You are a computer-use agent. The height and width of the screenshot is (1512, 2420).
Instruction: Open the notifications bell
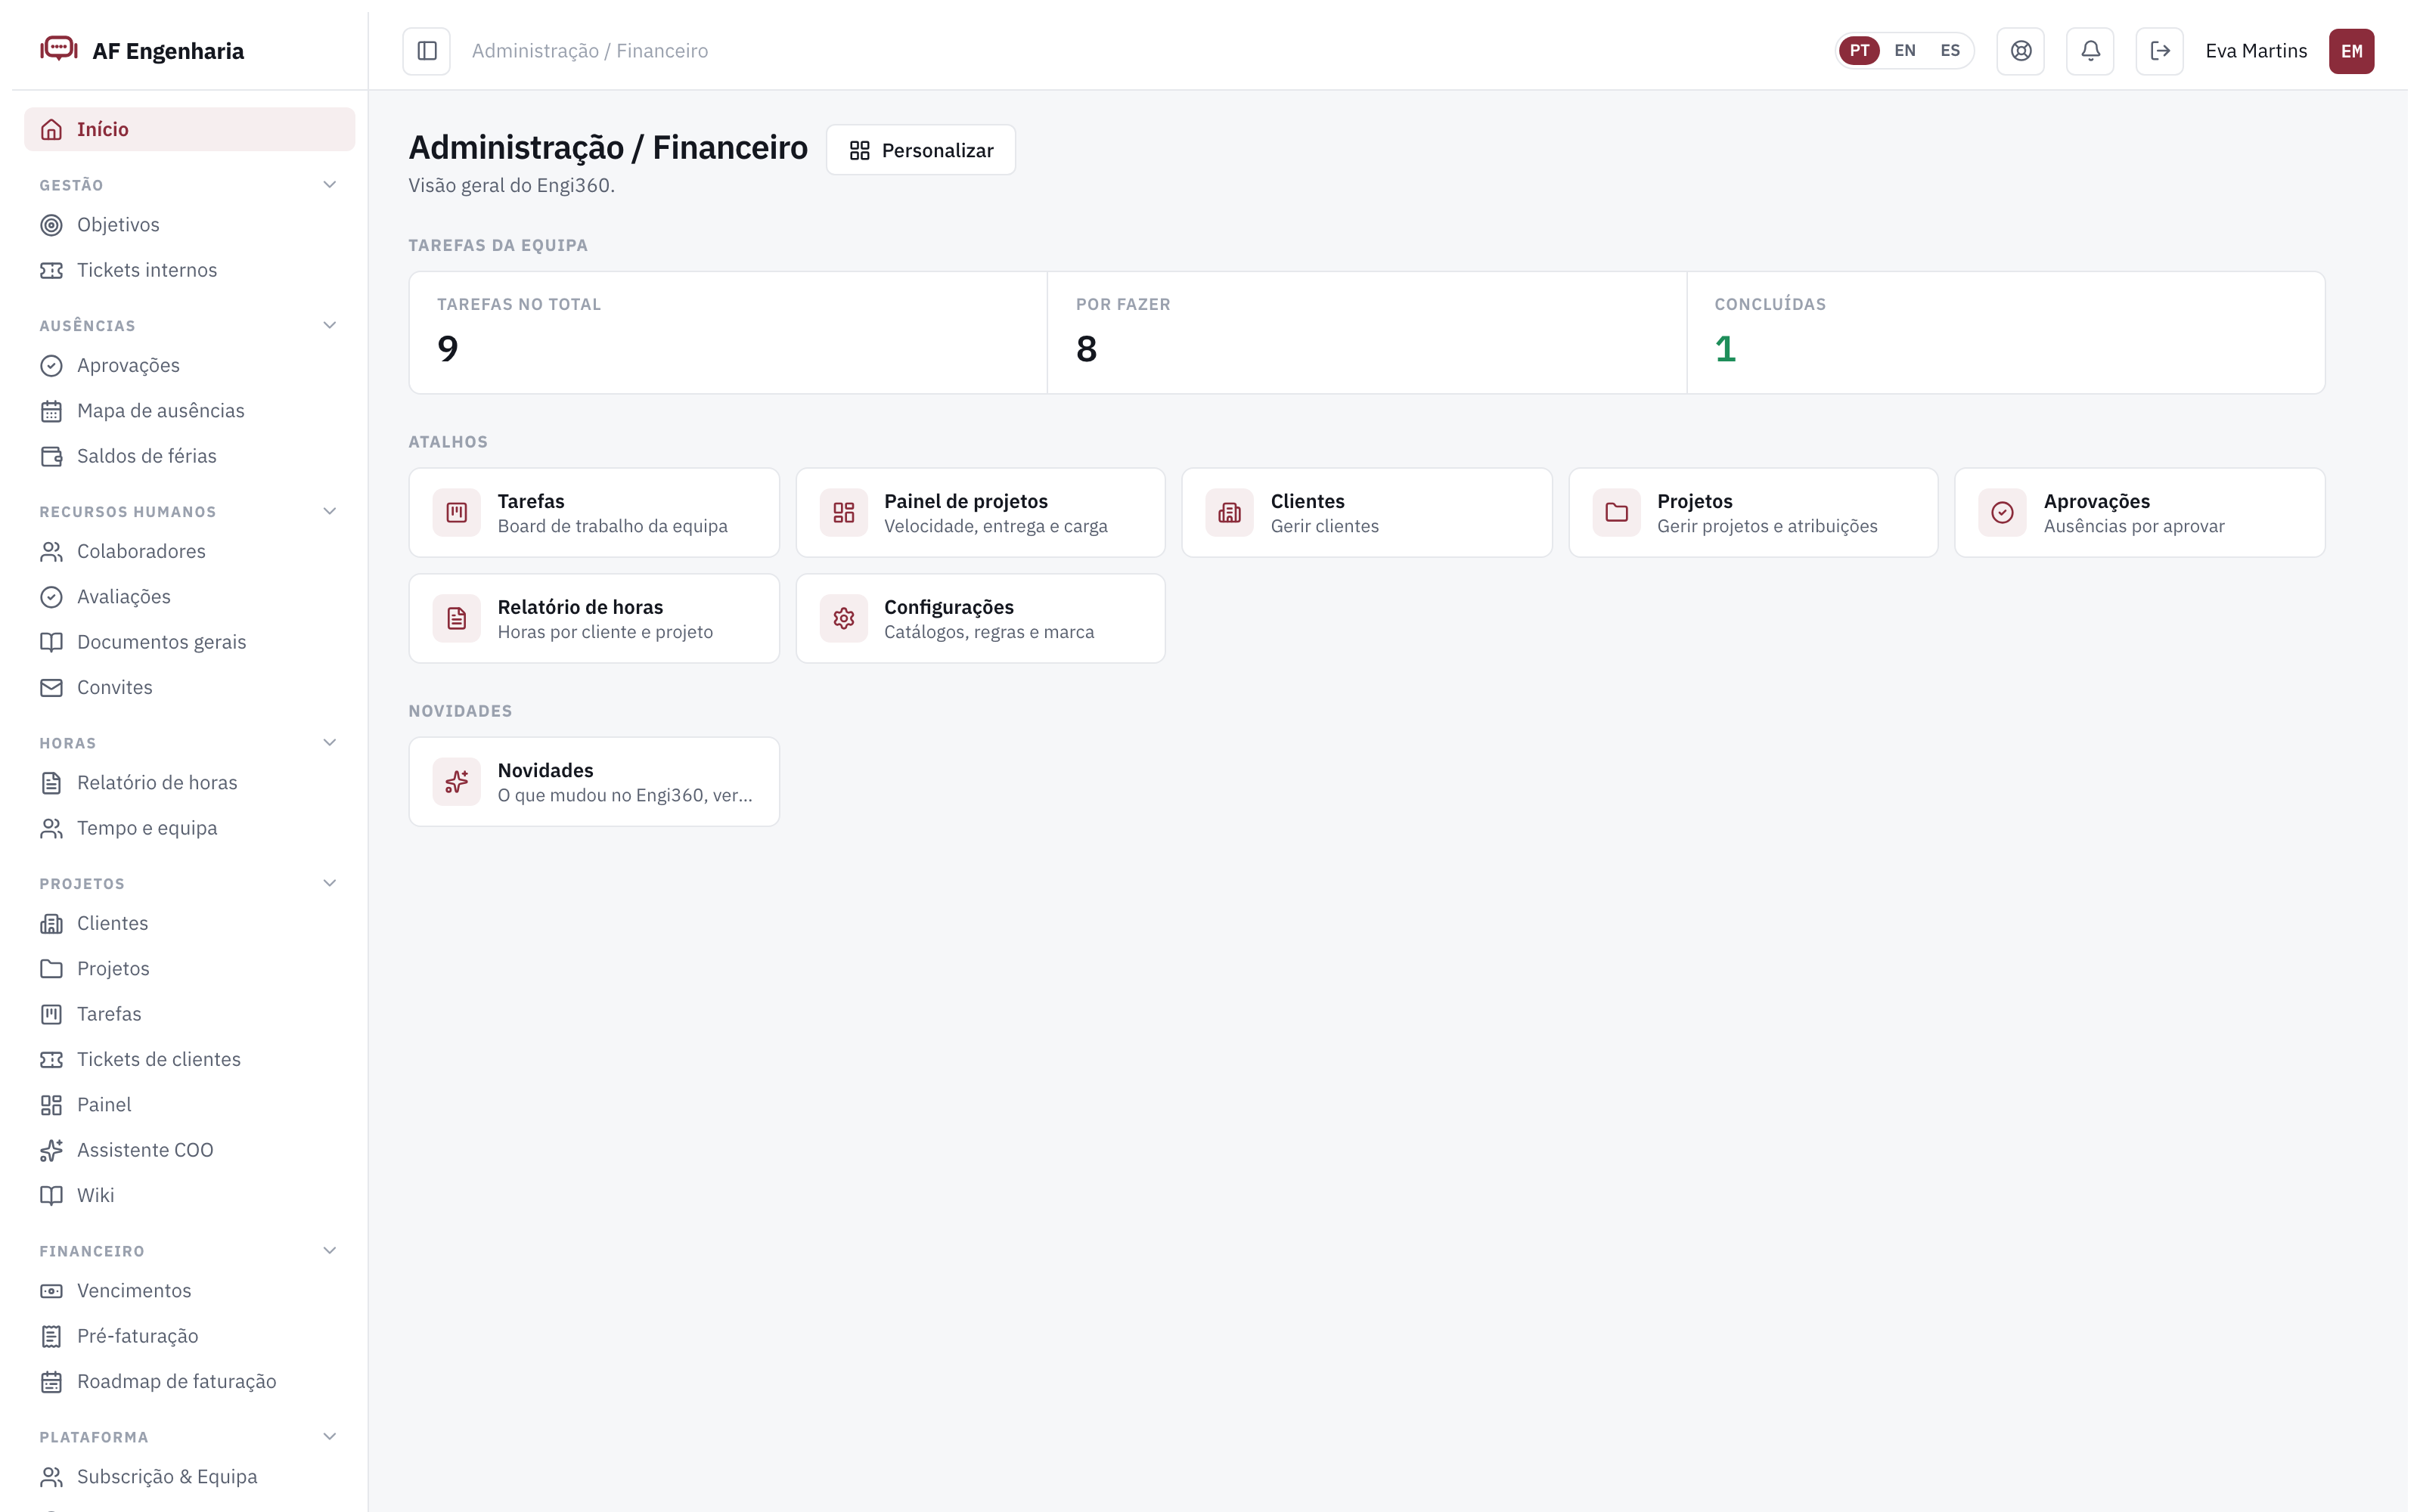pyautogui.click(x=2090, y=51)
